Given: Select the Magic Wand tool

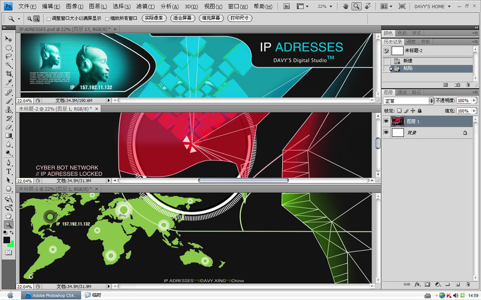Looking at the screenshot, I should [x=8, y=65].
